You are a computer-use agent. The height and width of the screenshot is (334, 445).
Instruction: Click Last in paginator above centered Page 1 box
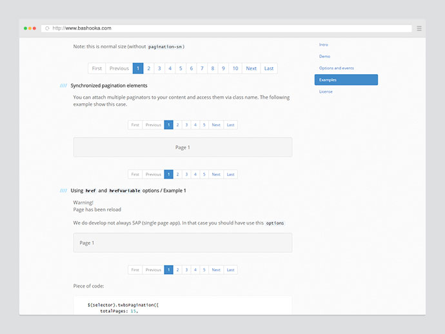click(x=230, y=125)
